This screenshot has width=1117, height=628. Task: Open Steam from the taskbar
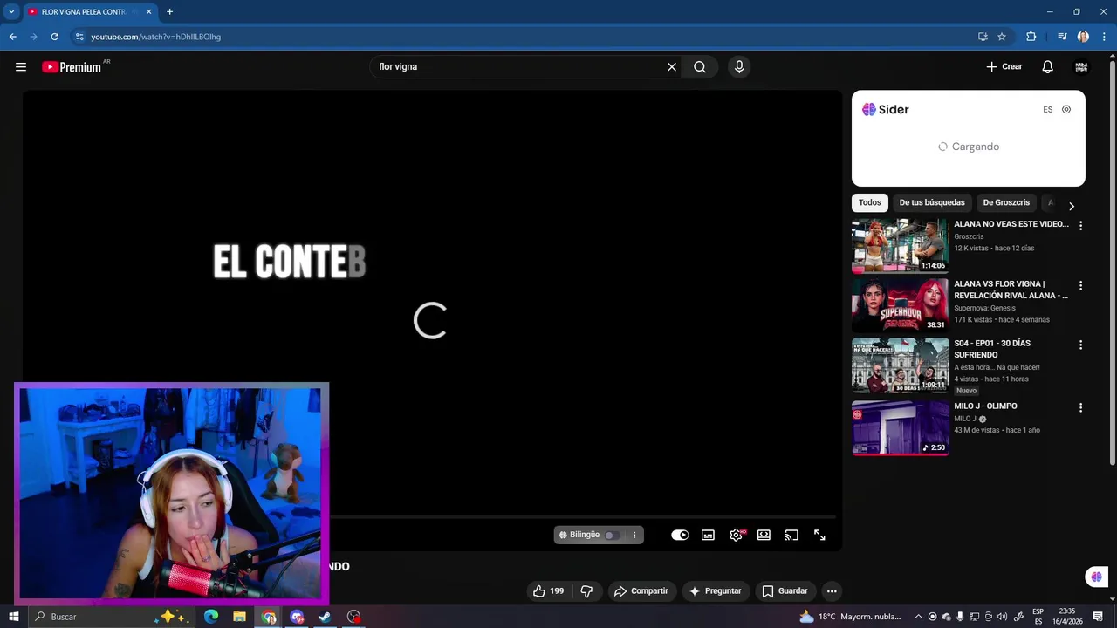325,617
